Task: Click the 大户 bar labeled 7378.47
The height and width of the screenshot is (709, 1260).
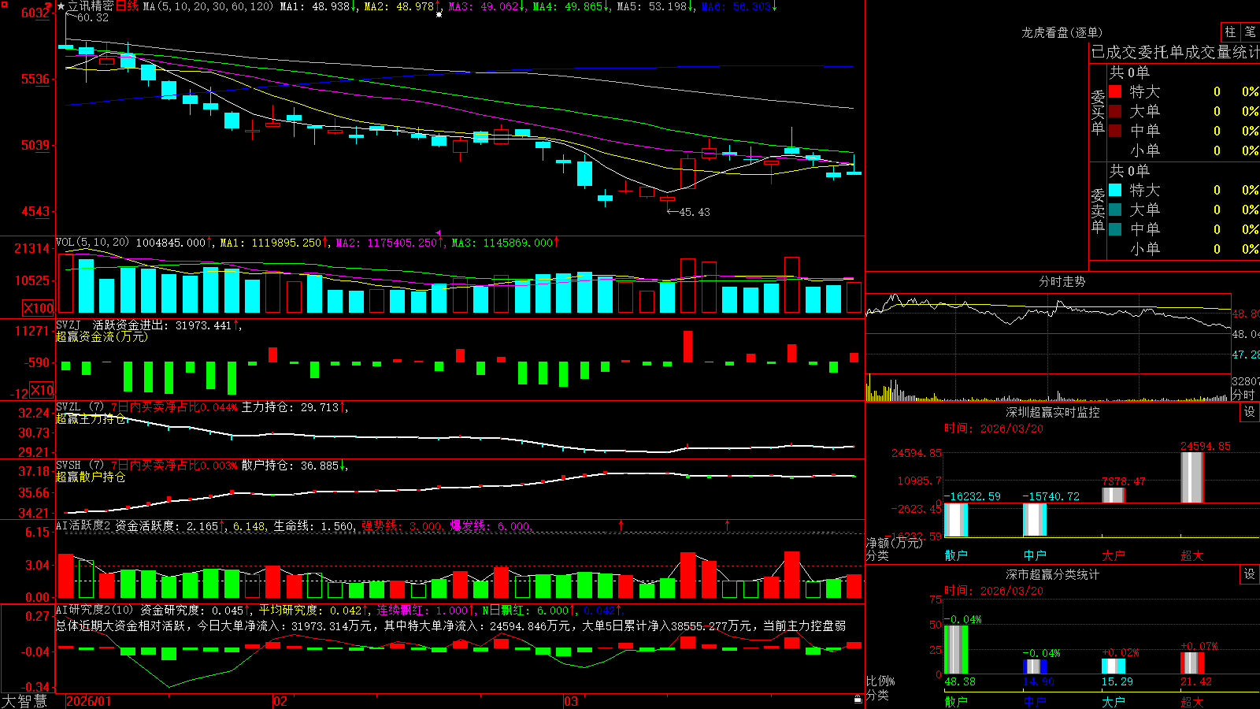Action: click(1114, 495)
